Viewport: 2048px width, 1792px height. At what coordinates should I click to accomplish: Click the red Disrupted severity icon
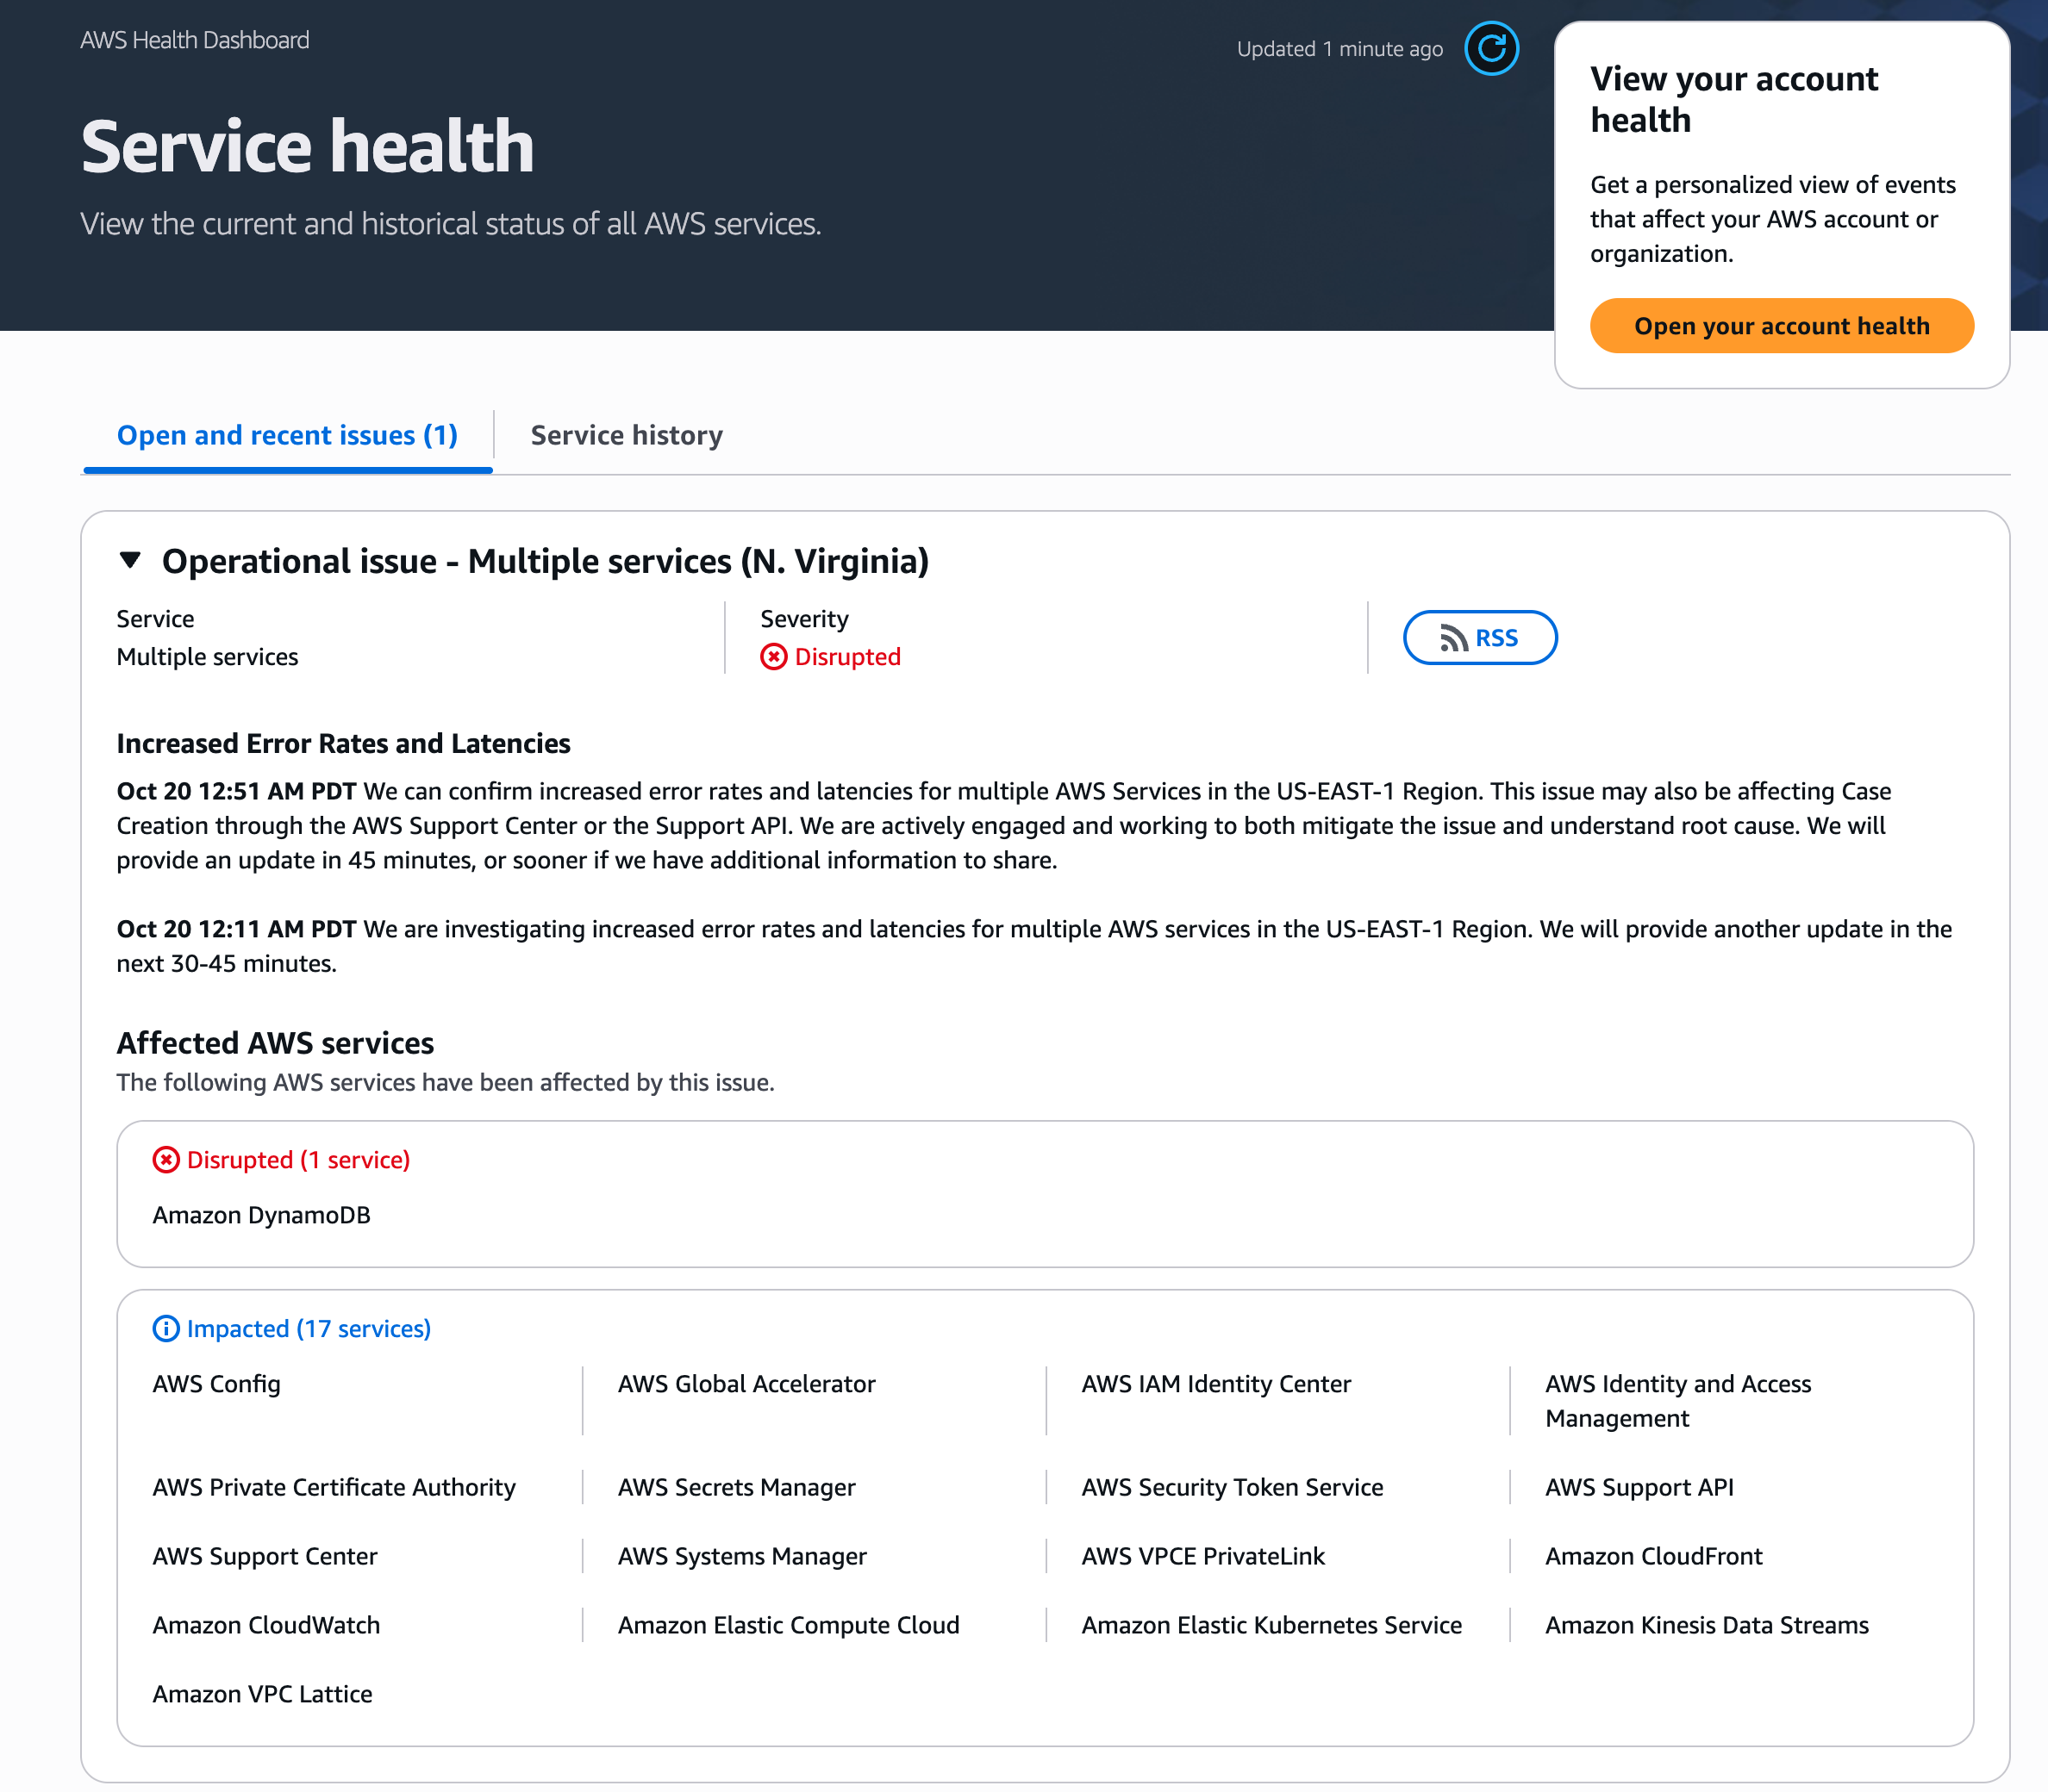(x=773, y=657)
